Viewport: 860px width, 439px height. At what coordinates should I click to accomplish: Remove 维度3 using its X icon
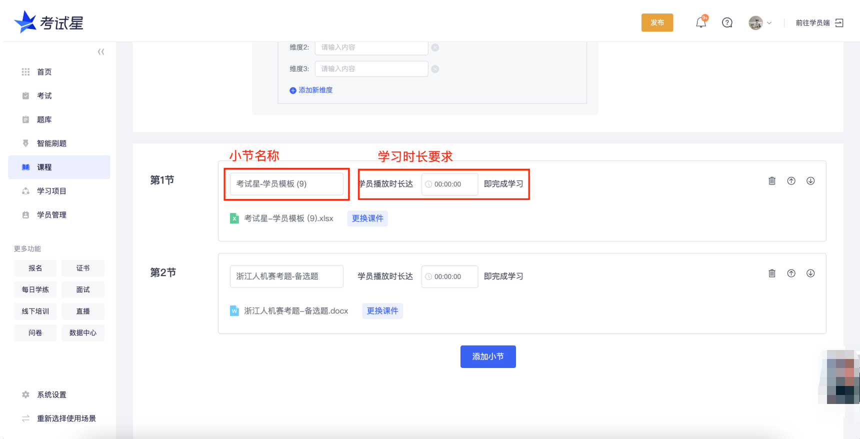click(435, 69)
